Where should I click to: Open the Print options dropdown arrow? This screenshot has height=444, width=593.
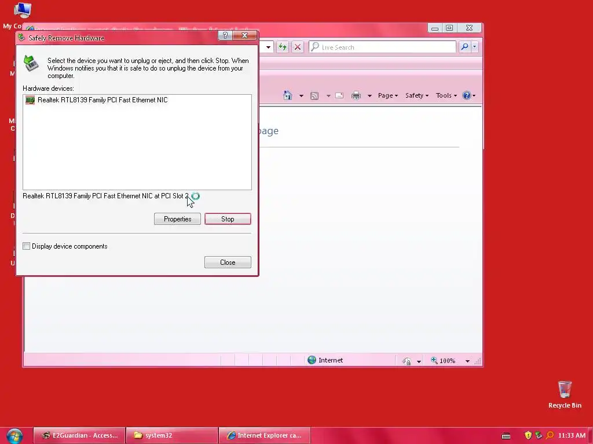point(369,96)
